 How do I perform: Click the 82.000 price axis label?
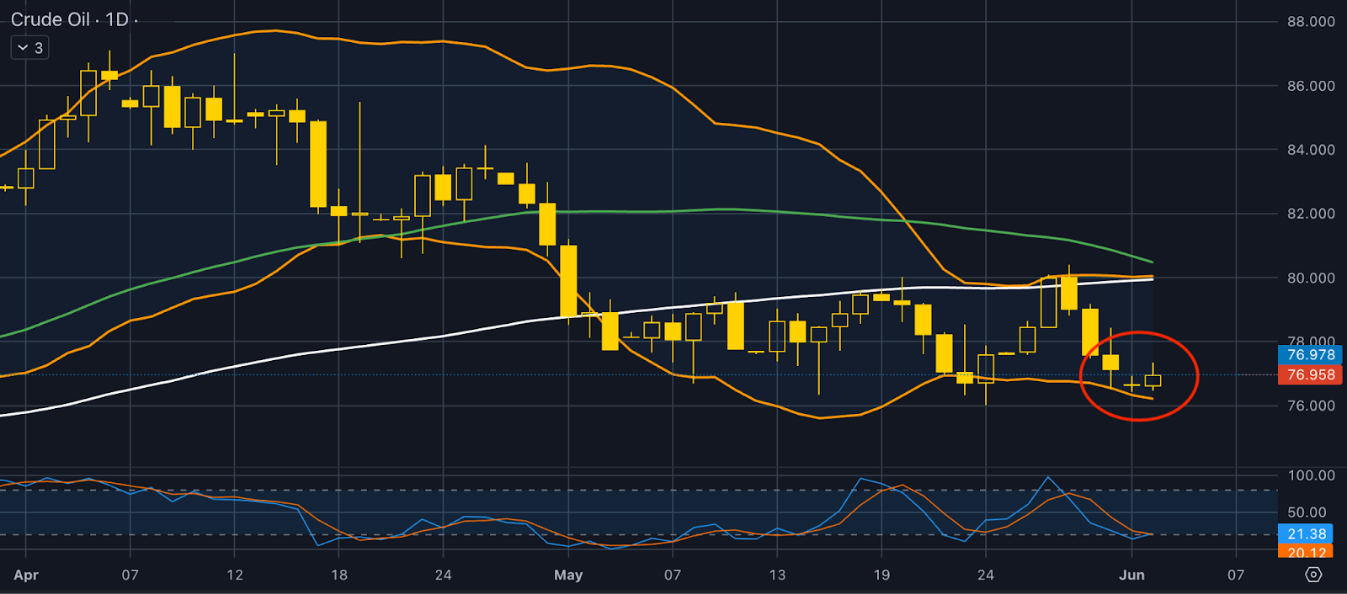point(1311,214)
